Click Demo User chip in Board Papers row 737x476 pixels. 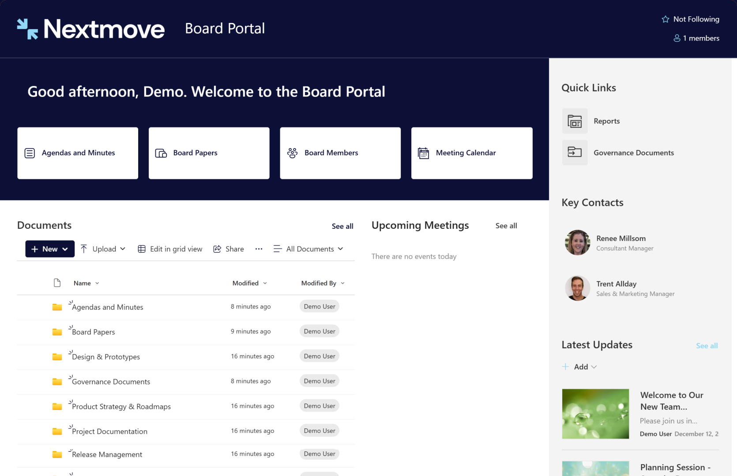[320, 331]
